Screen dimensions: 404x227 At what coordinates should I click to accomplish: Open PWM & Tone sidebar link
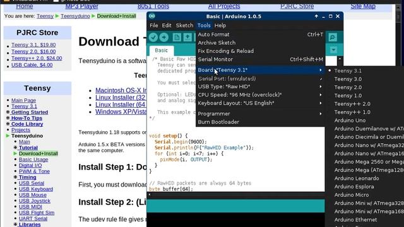pos(34,171)
